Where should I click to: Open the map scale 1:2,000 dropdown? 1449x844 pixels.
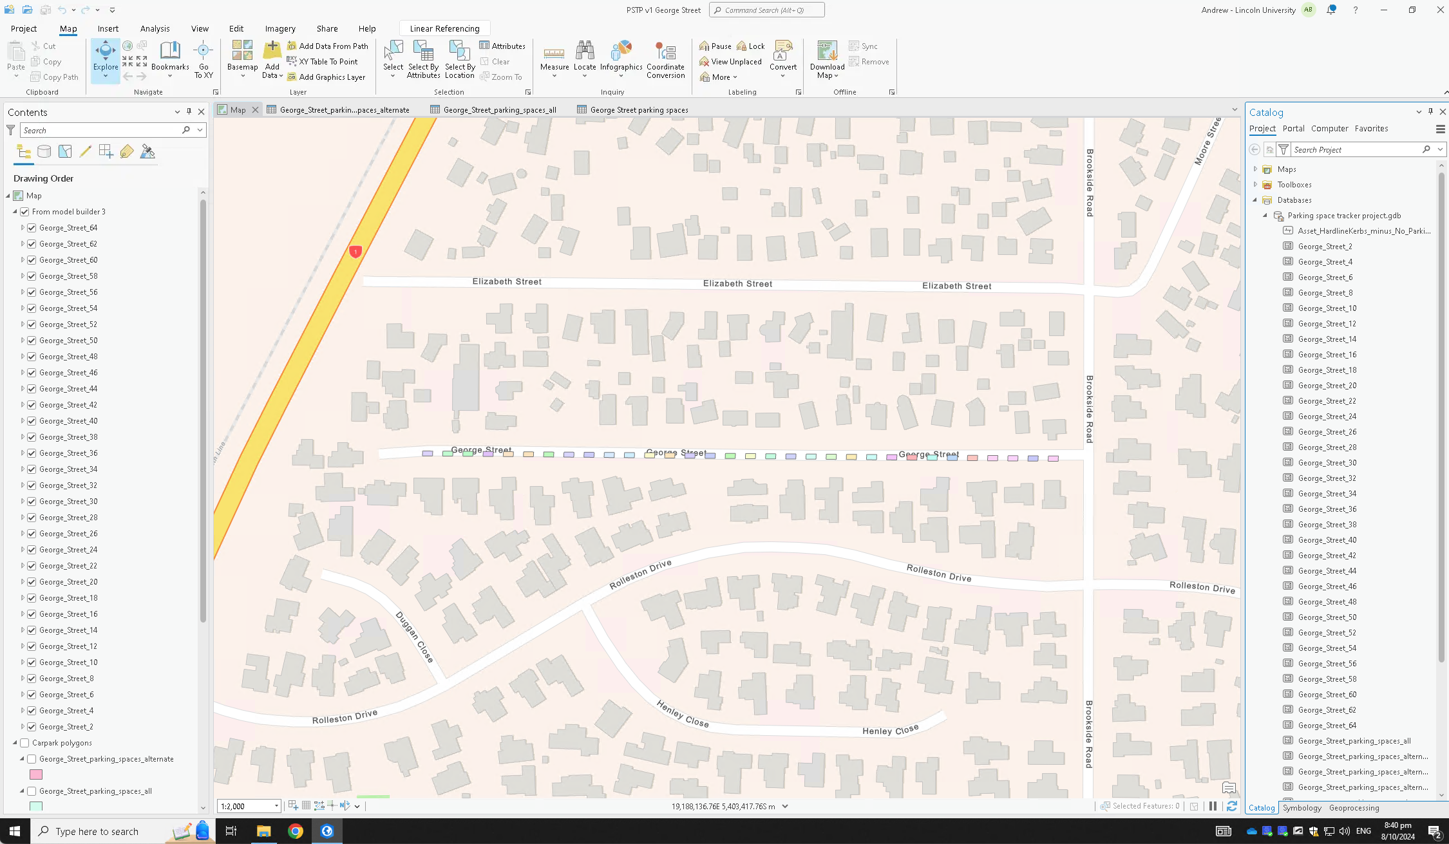(276, 806)
